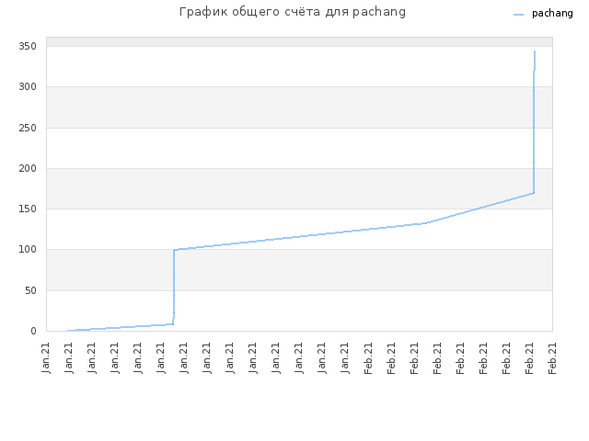Click the line's final peak near 345
This screenshot has height=441, width=589.
tap(535, 51)
